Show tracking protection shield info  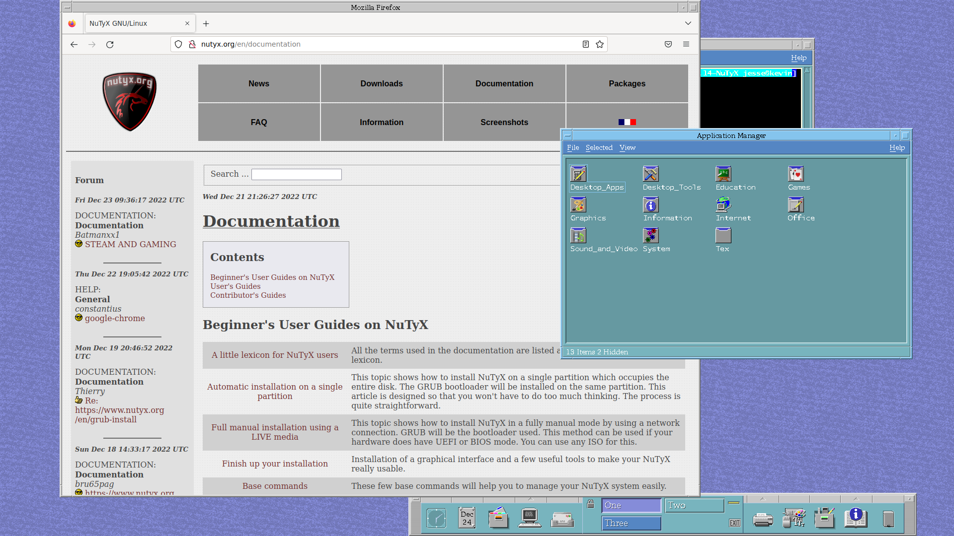click(178, 44)
